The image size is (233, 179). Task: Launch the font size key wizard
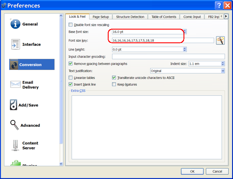point(220,40)
